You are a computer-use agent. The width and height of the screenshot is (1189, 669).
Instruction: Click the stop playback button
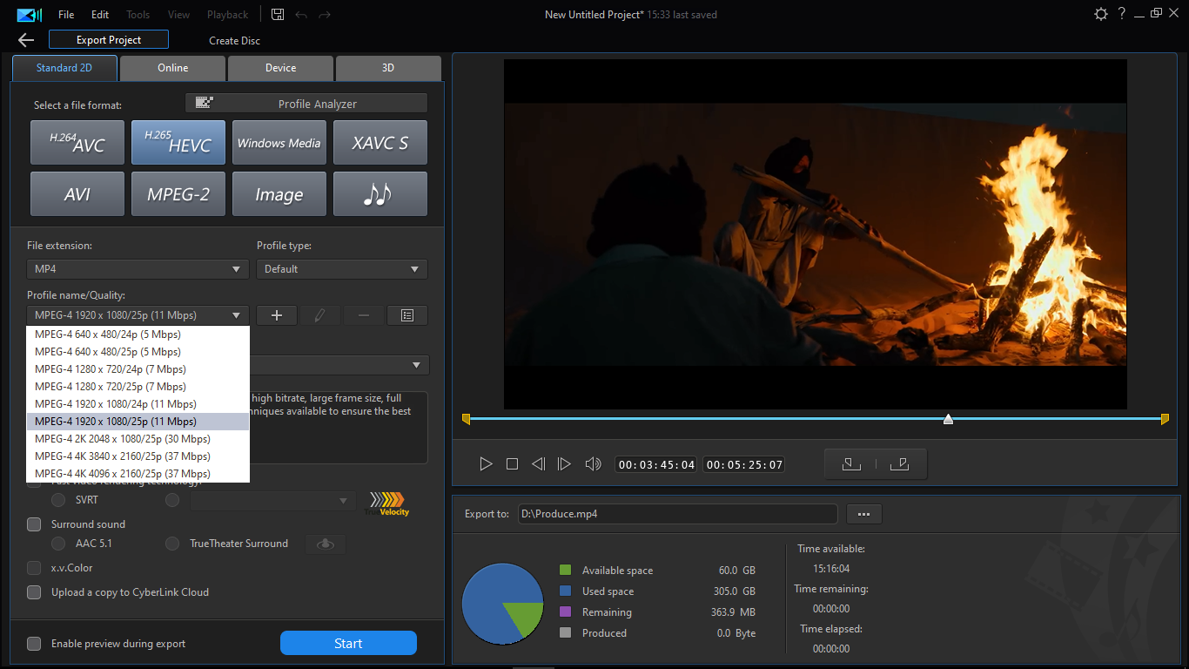click(512, 464)
